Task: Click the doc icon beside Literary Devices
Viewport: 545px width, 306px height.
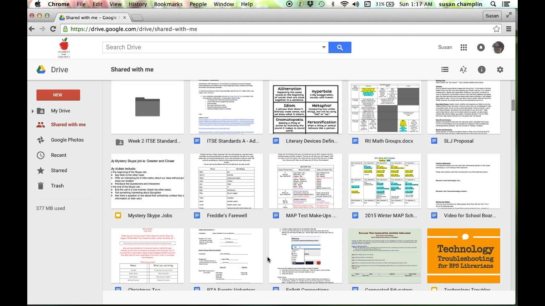Action: [x=276, y=141]
